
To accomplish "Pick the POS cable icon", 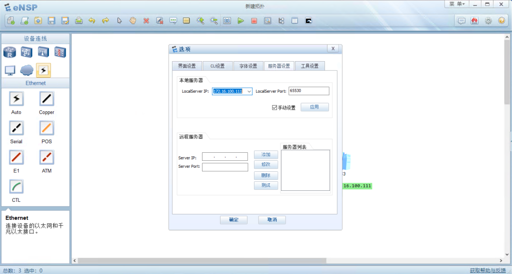I will point(46,128).
